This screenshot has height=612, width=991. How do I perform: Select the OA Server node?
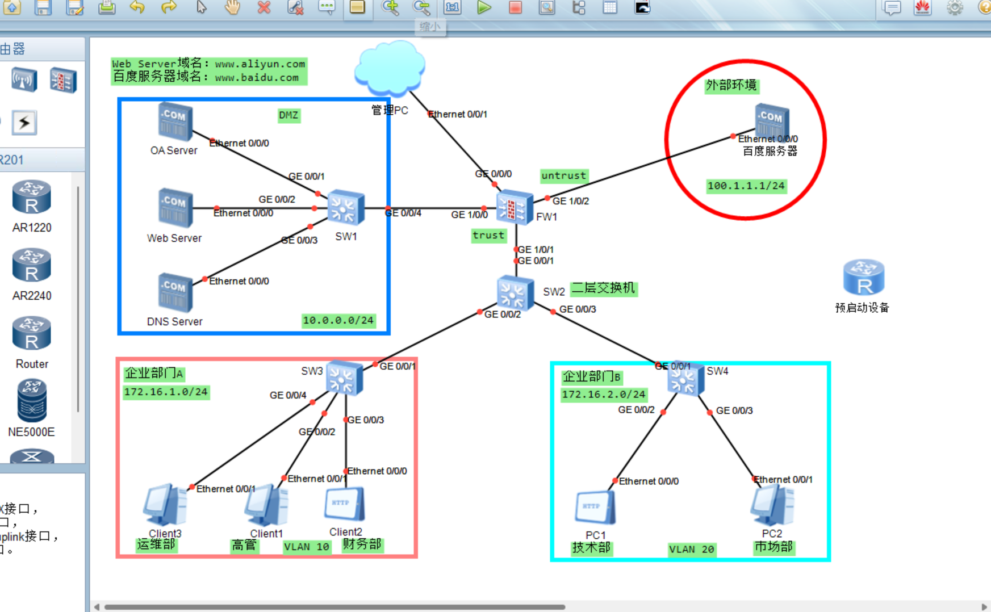pos(175,121)
